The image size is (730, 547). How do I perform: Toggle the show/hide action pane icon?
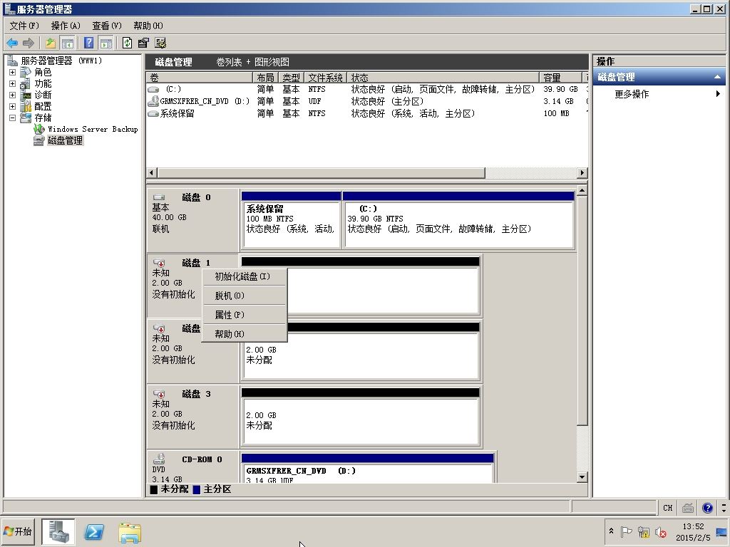[106, 43]
